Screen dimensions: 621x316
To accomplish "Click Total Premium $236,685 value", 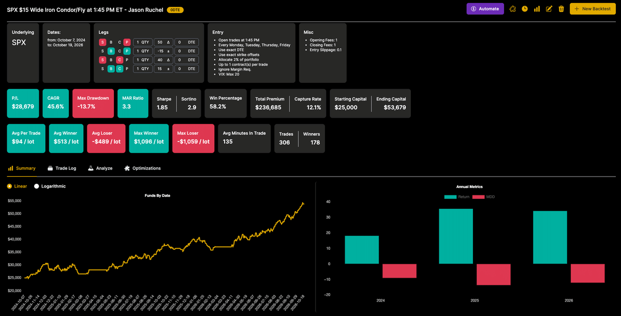I will (x=268, y=107).
